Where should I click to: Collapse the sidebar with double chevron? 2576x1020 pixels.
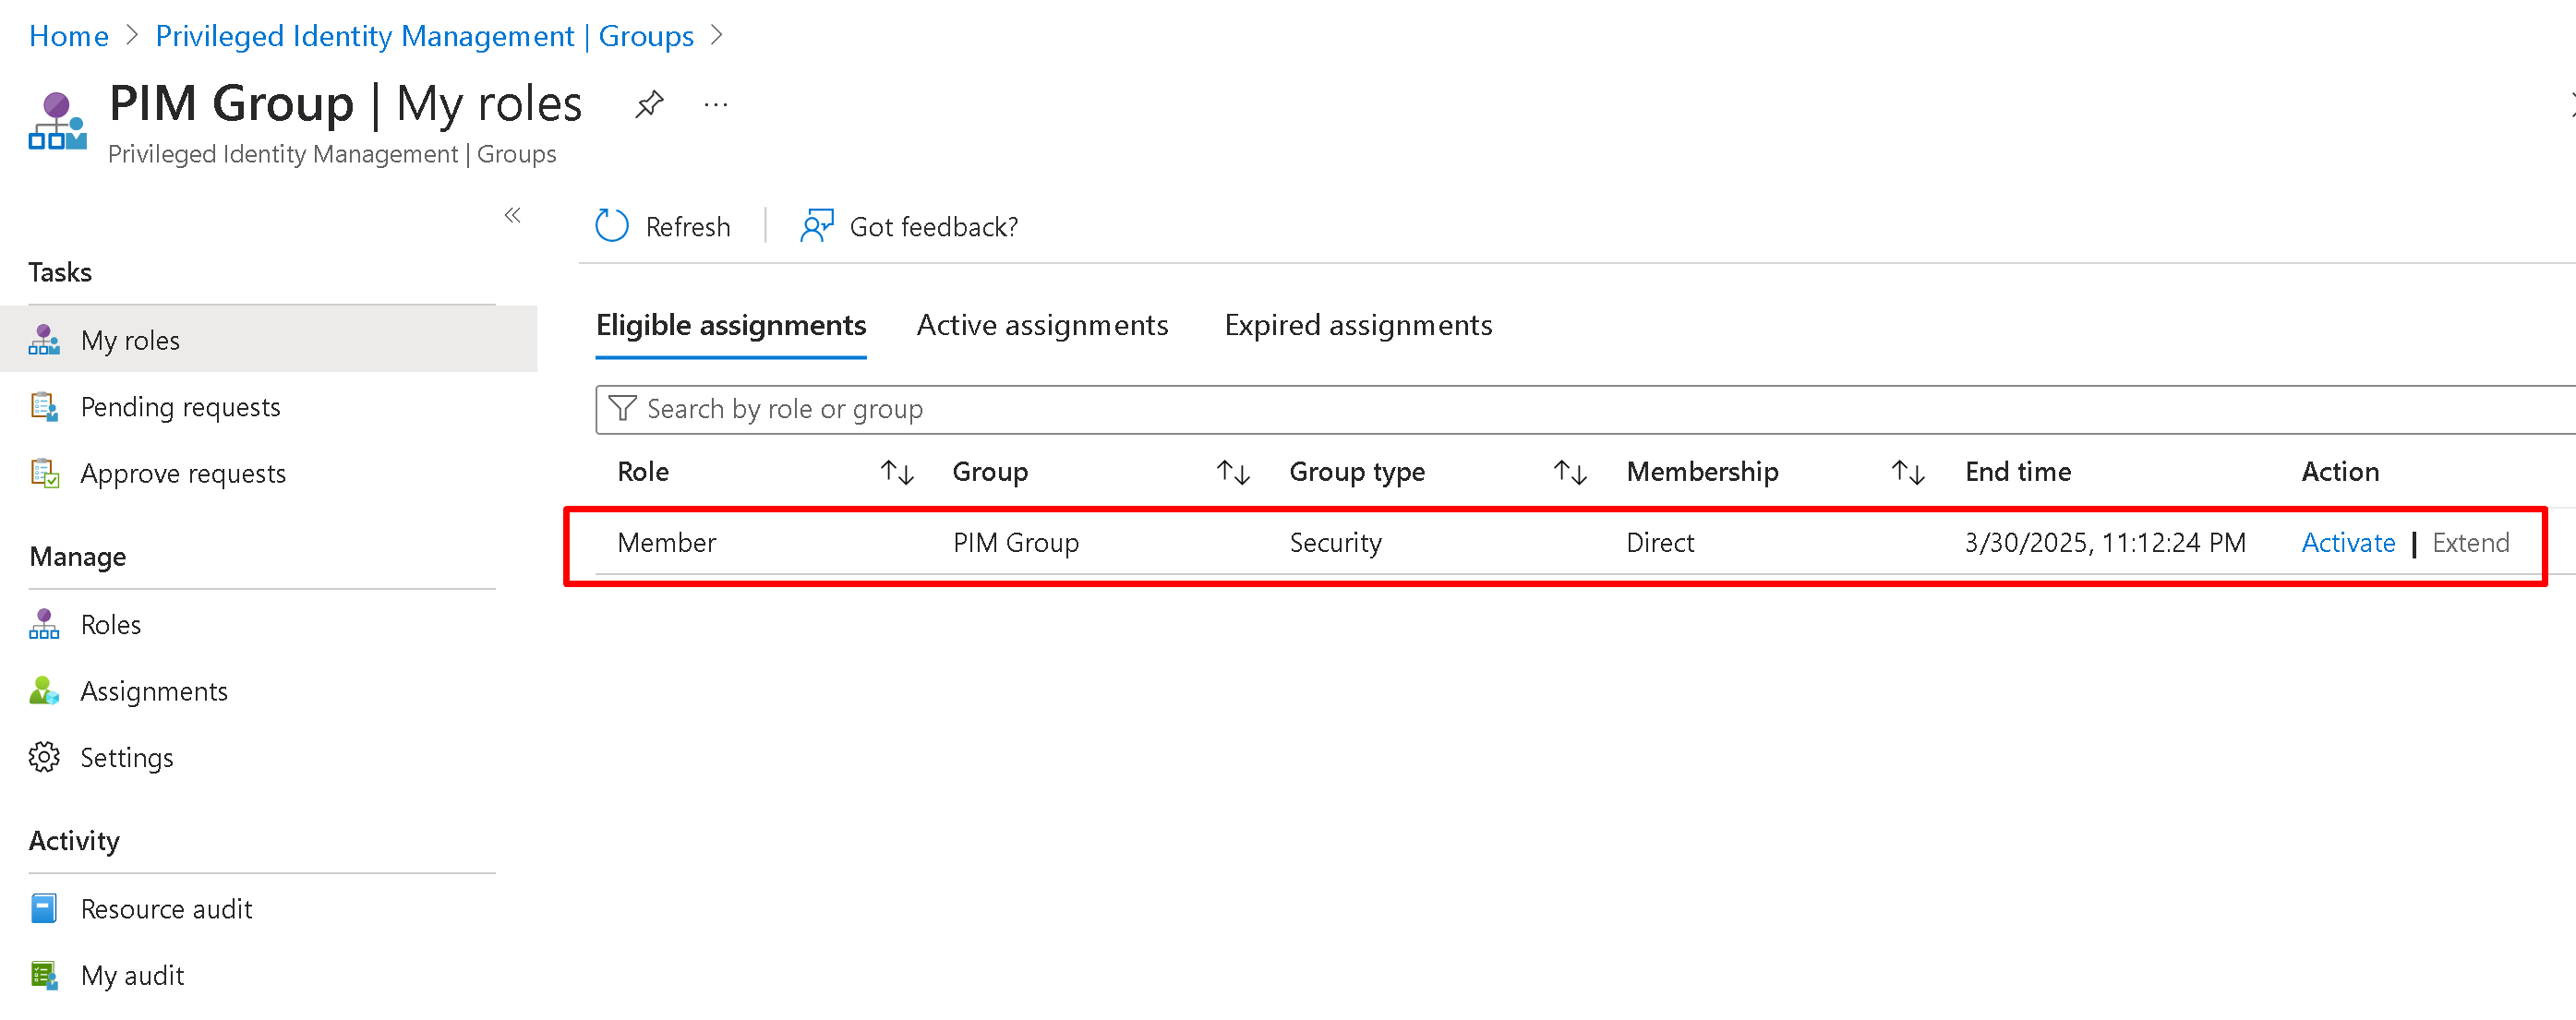(513, 215)
